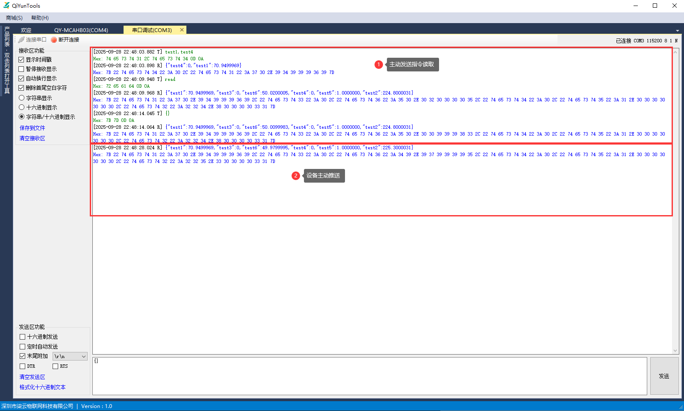This screenshot has width=684, height=411.
Task: Click the red number 1 annotation badge
Action: pyautogui.click(x=378, y=65)
